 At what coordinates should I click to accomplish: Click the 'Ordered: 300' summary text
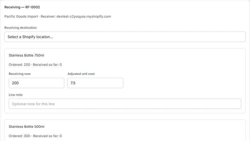19,136
